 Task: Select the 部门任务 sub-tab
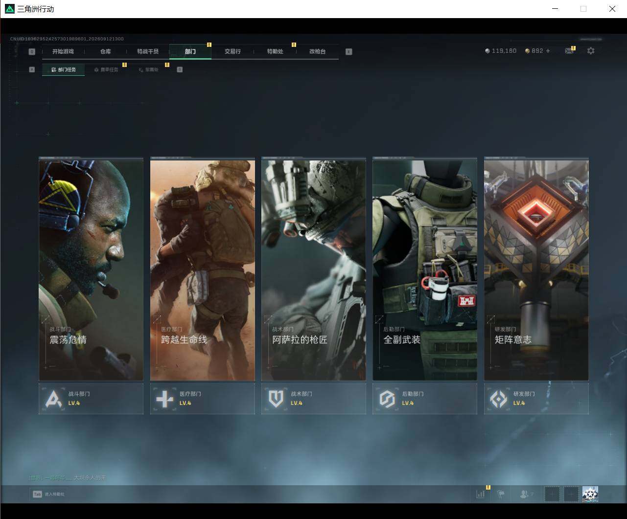pyautogui.click(x=64, y=69)
